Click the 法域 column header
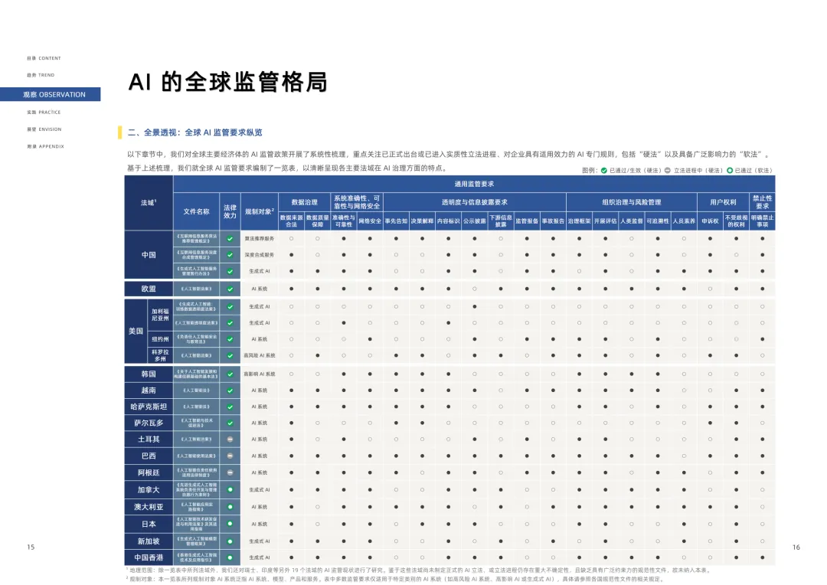The image size is (827, 585). 149,203
